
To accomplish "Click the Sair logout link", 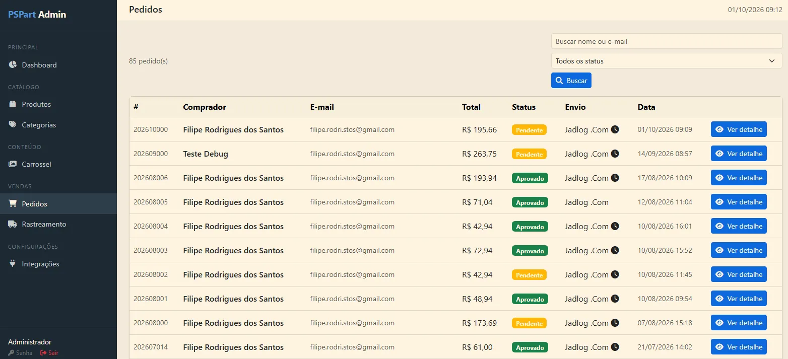I will (49, 353).
